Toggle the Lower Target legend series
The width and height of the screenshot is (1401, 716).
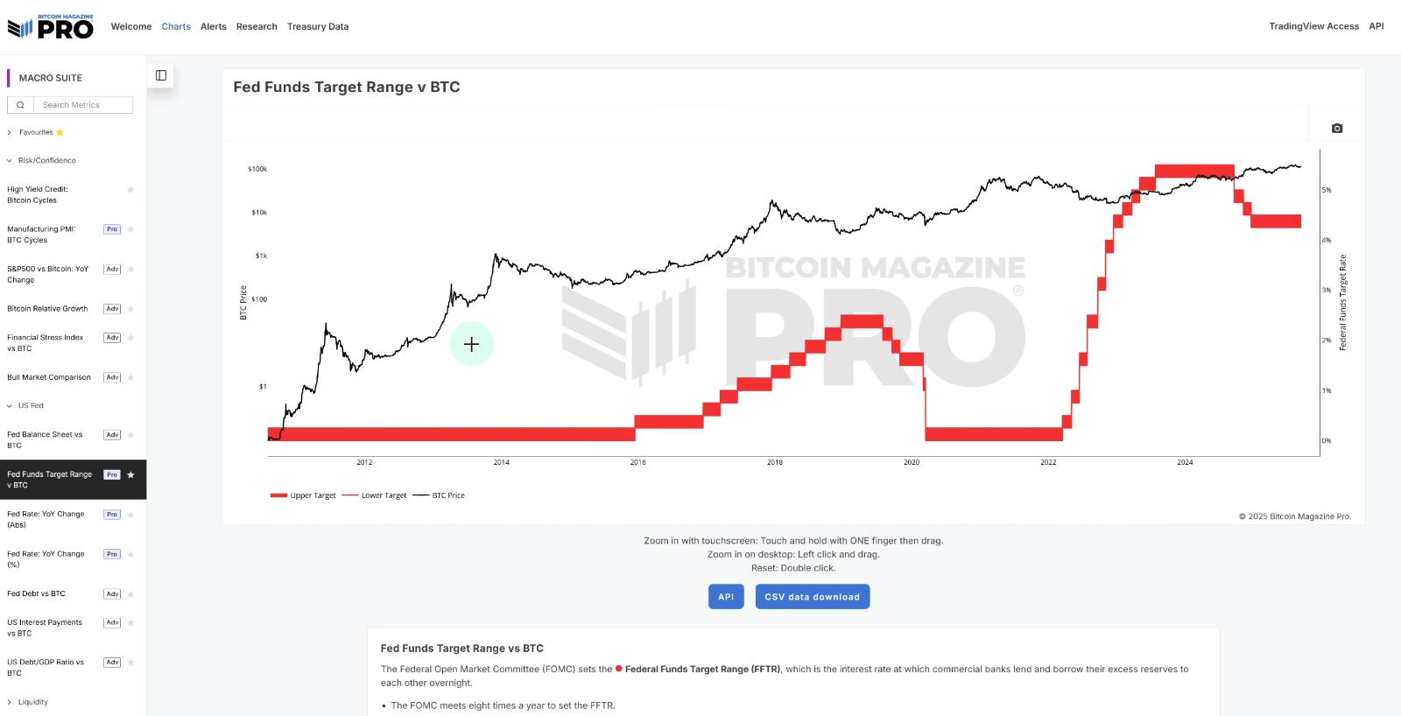tap(374, 495)
